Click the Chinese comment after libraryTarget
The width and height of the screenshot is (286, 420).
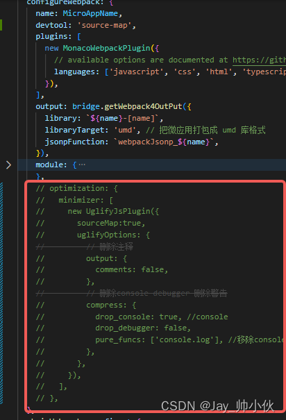tap(205, 131)
